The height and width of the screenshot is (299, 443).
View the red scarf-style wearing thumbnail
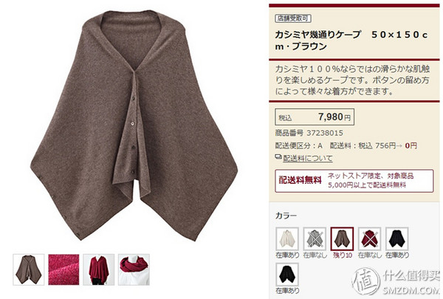(134, 269)
